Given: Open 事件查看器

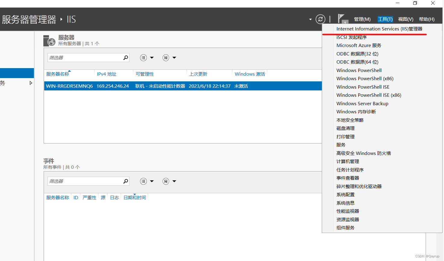Looking at the screenshot, I should pyautogui.click(x=348, y=178).
